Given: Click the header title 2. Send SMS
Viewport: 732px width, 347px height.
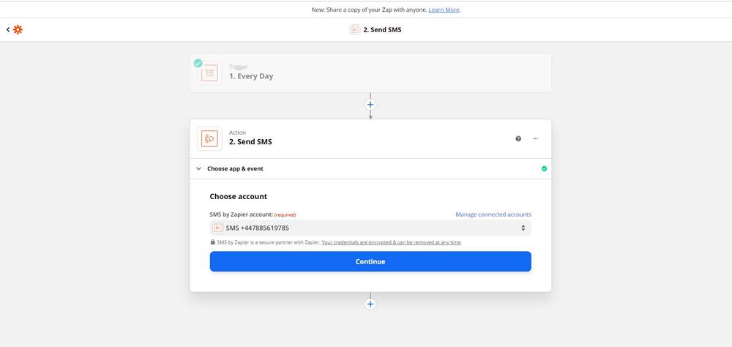Looking at the screenshot, I should [x=382, y=30].
